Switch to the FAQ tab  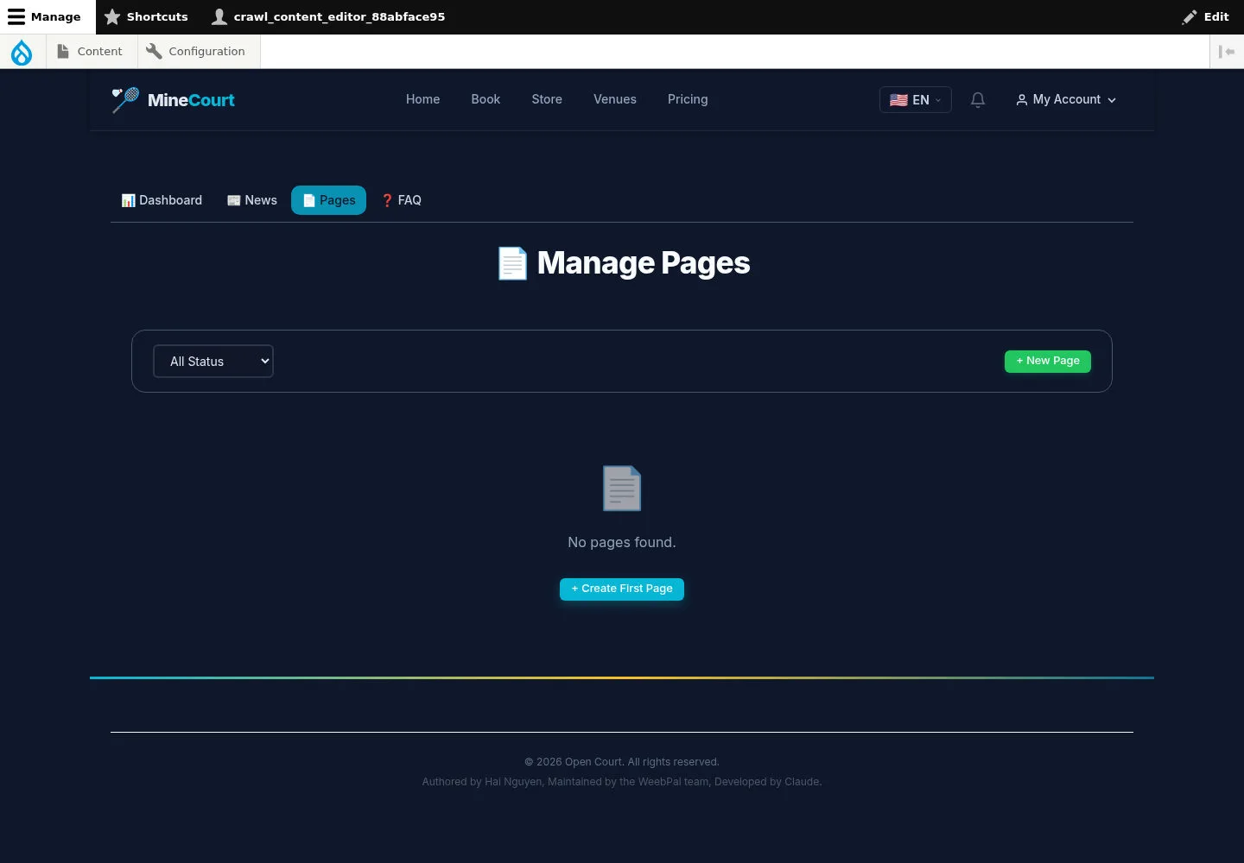pyautogui.click(x=401, y=200)
